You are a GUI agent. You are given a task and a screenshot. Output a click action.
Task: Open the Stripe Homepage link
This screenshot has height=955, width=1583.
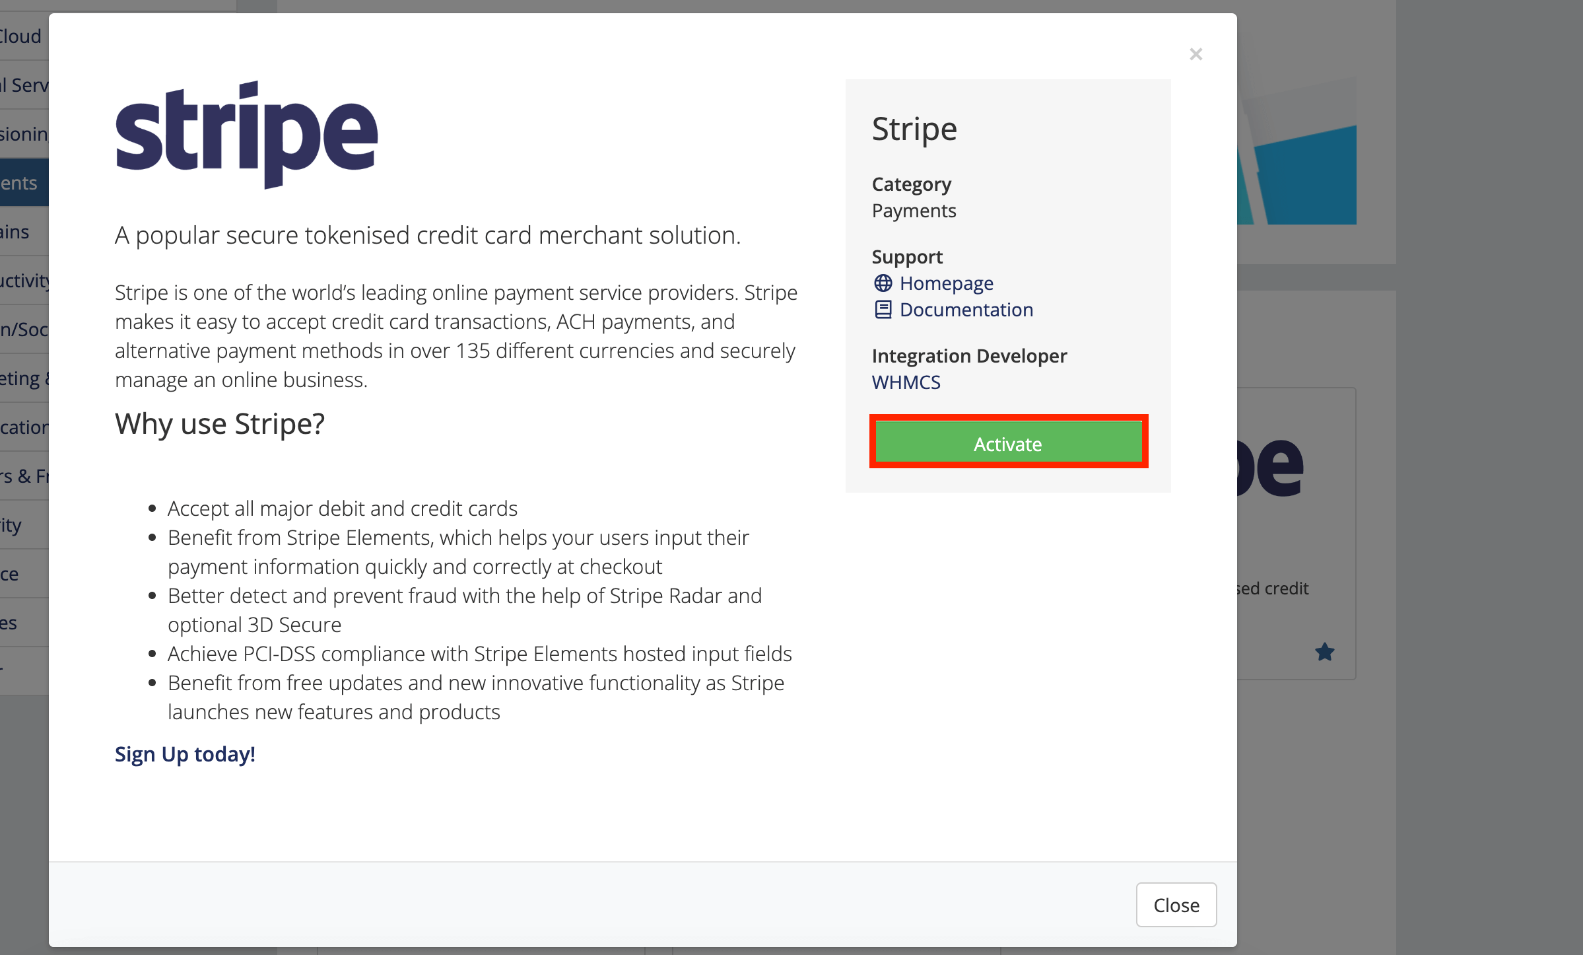(946, 283)
